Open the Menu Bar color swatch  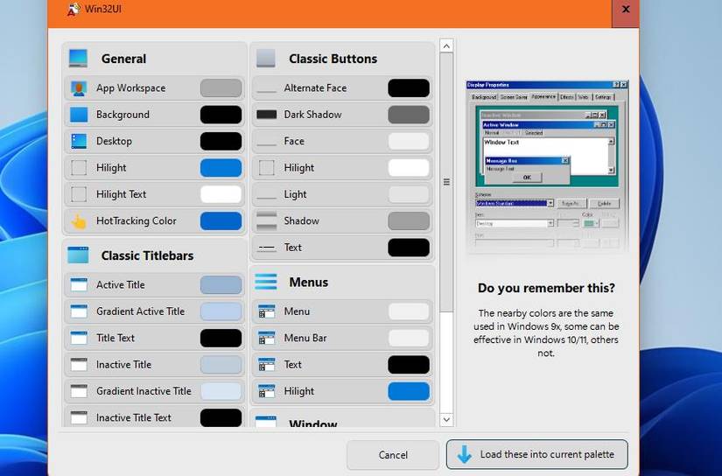409,338
